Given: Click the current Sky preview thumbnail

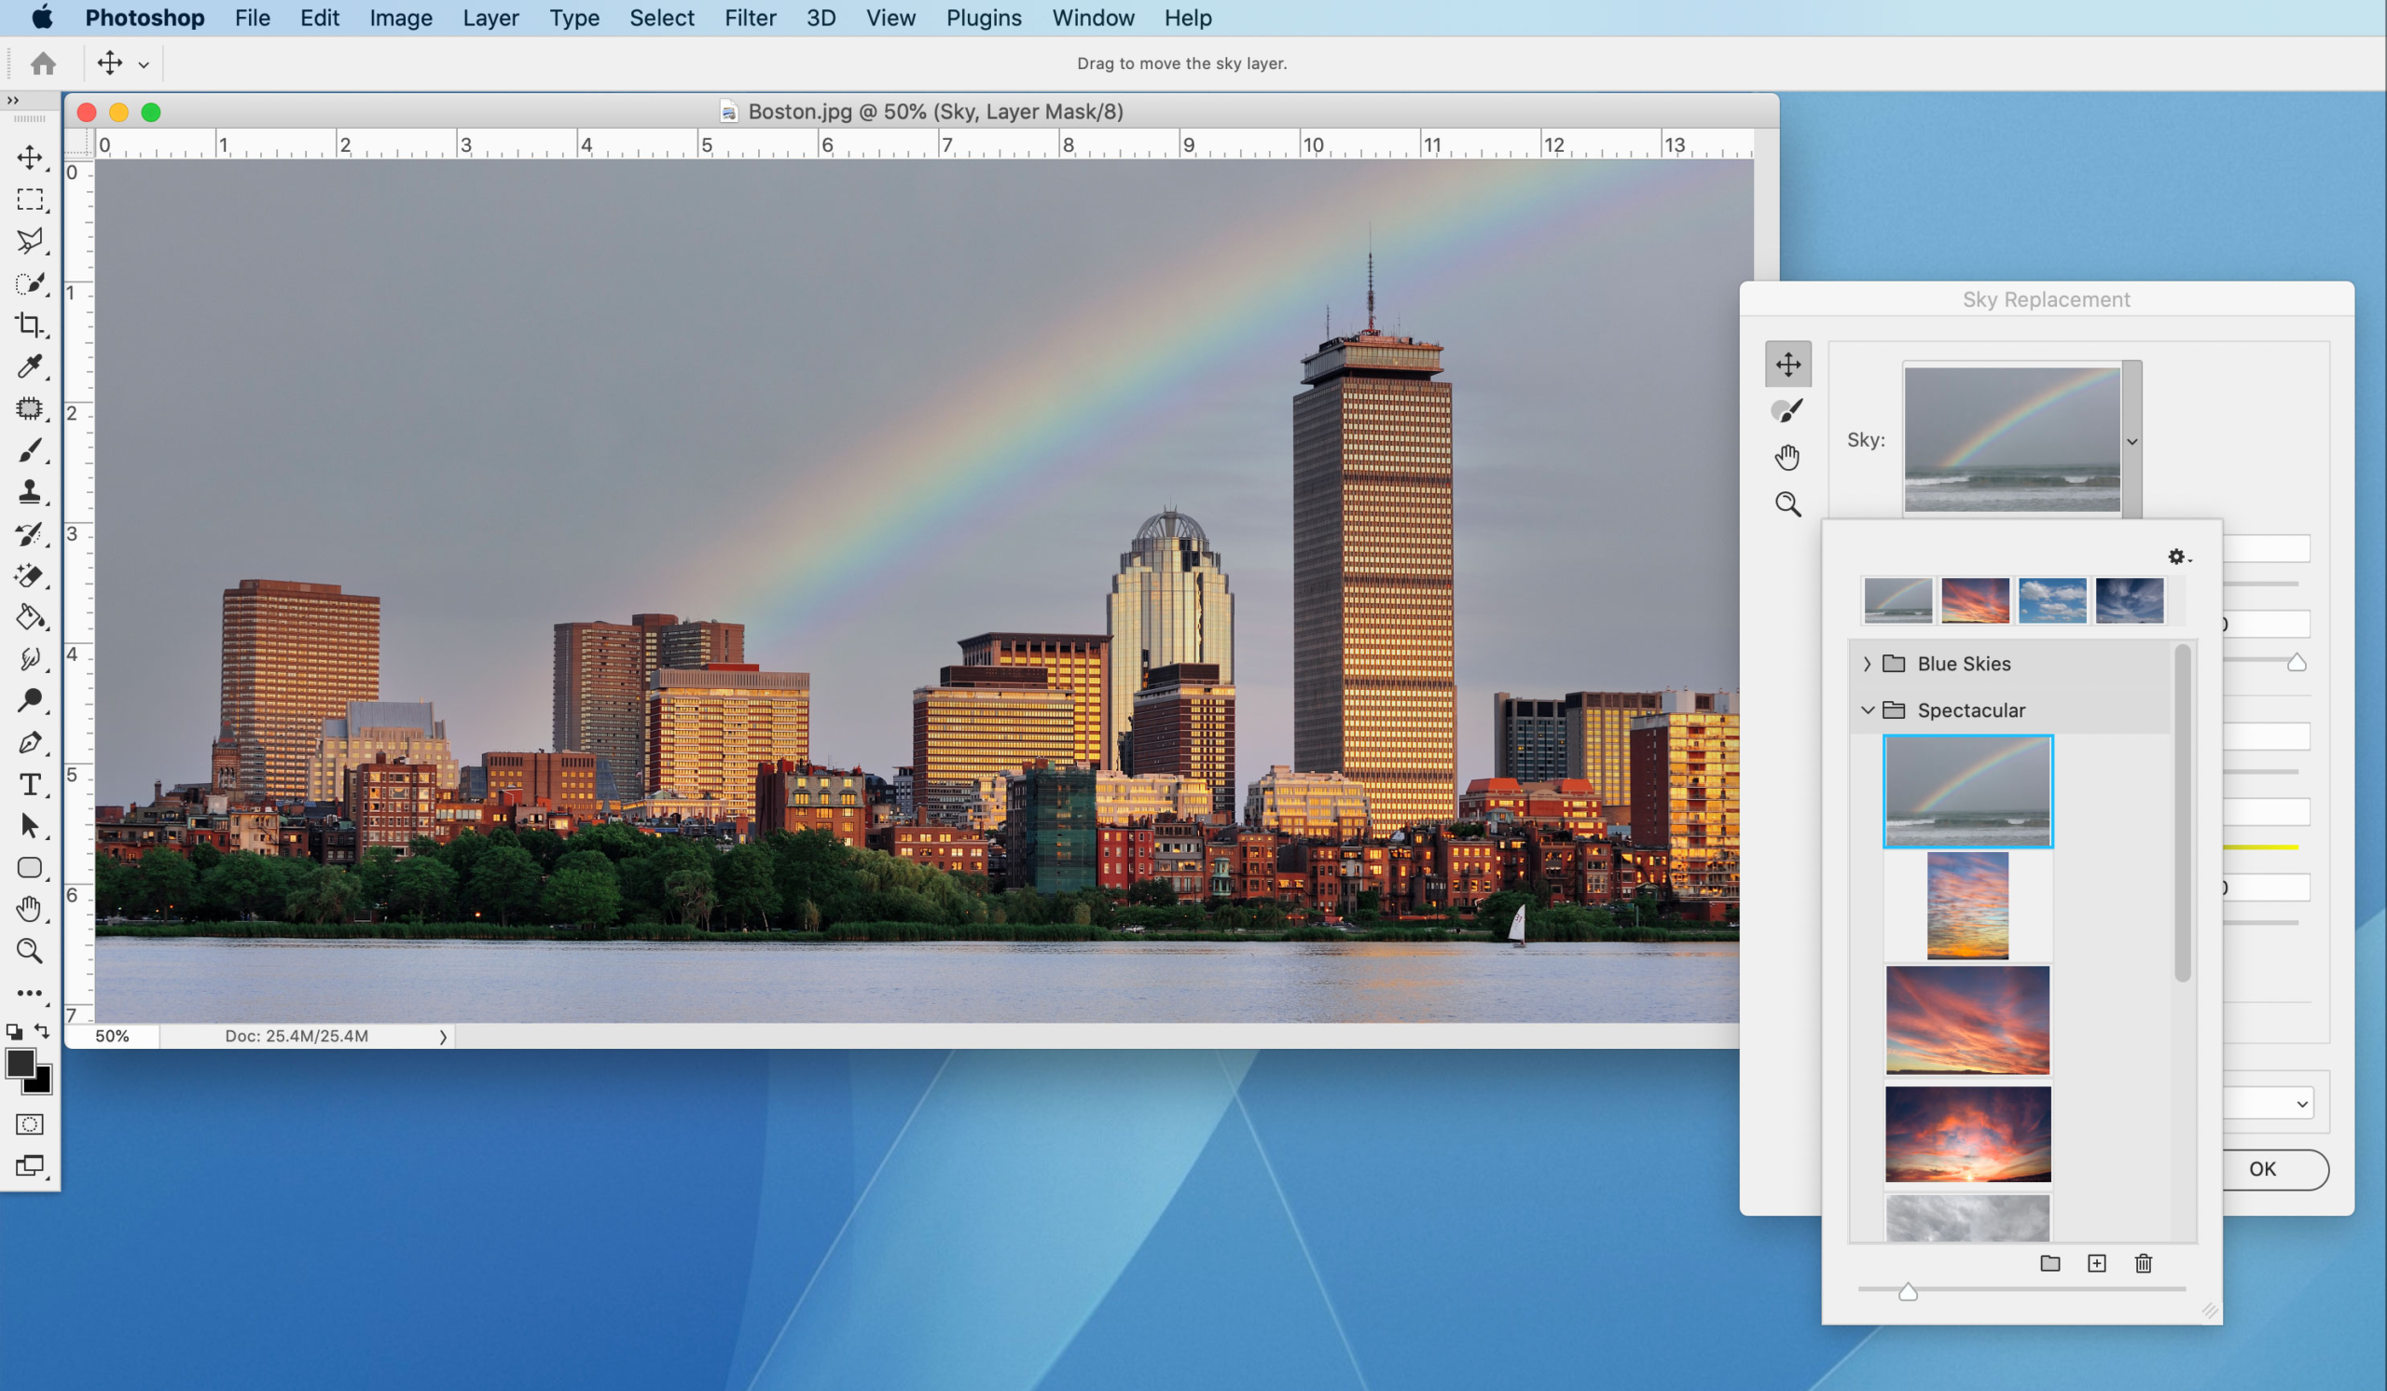Looking at the screenshot, I should tap(2012, 439).
